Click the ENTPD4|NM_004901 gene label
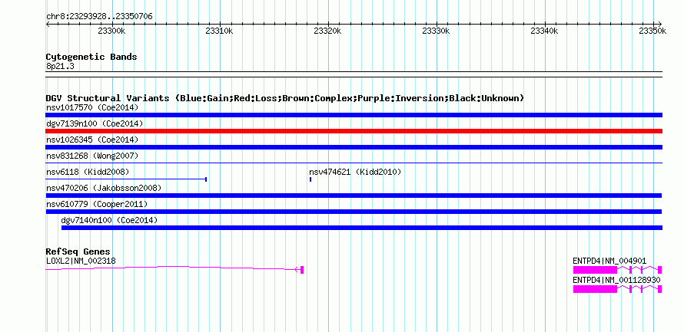Viewport: 684px width, 332px height. coord(609,261)
